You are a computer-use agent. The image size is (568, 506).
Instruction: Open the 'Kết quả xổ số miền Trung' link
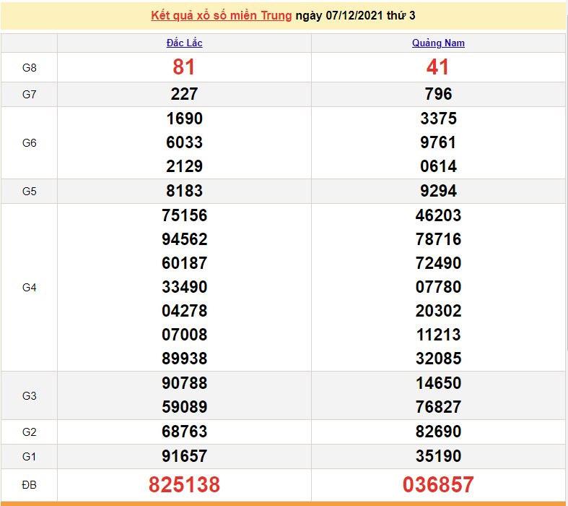point(222,15)
